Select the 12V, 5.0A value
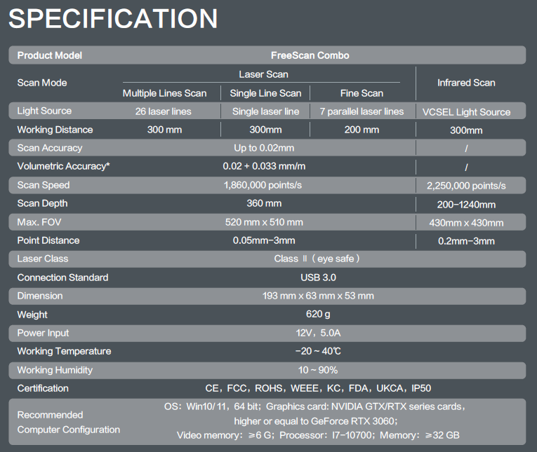Image resolution: width=537 pixels, height=452 pixels. tap(318, 333)
